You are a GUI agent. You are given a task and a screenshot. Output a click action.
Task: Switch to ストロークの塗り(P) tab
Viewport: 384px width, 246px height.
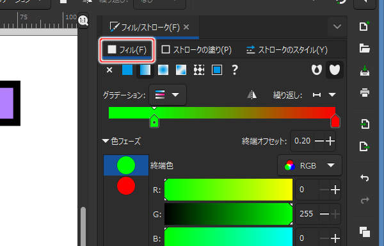click(x=196, y=50)
